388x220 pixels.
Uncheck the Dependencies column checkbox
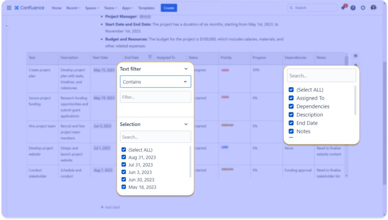click(291, 106)
